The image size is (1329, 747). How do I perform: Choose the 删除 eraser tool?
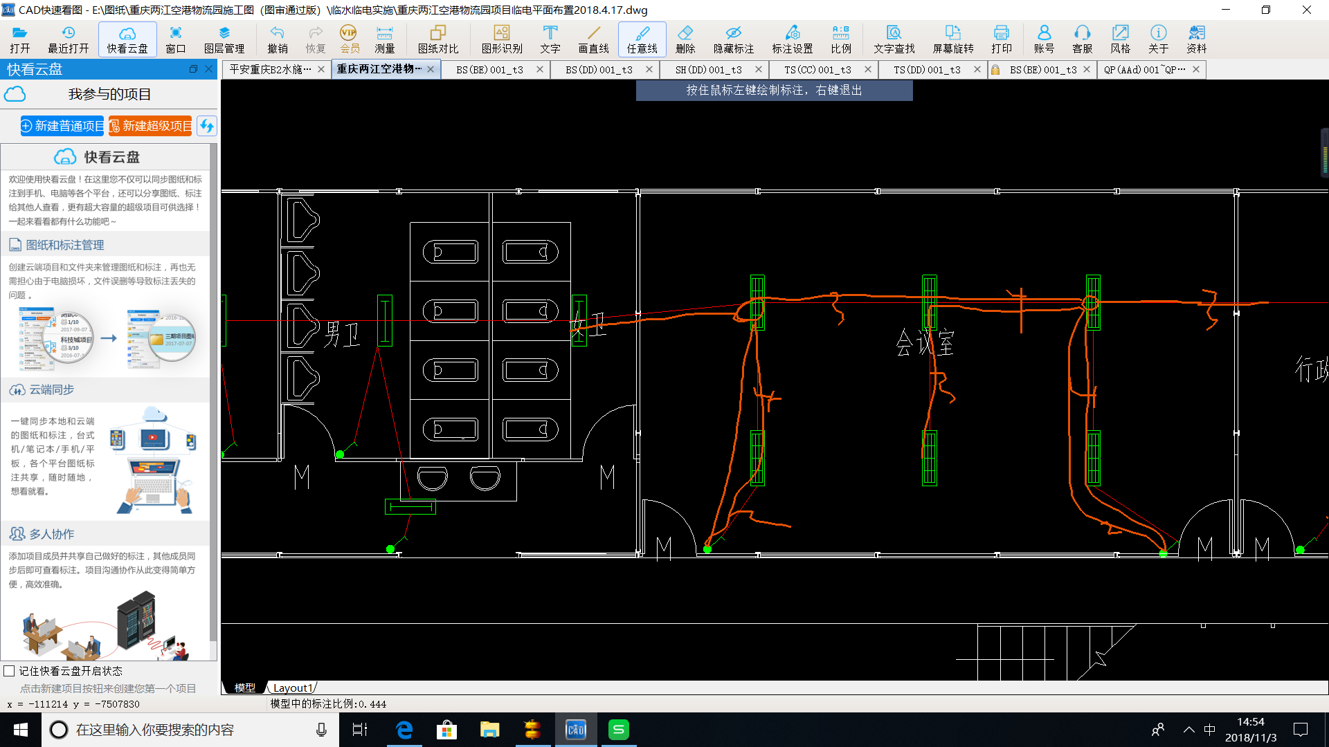click(x=685, y=39)
